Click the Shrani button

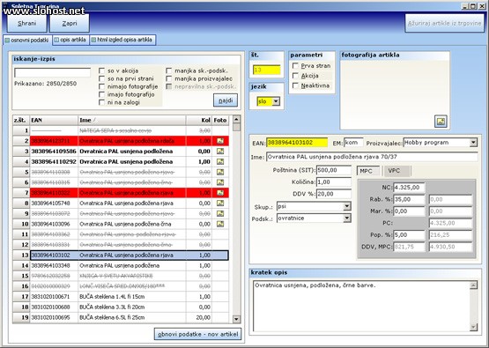[26, 23]
